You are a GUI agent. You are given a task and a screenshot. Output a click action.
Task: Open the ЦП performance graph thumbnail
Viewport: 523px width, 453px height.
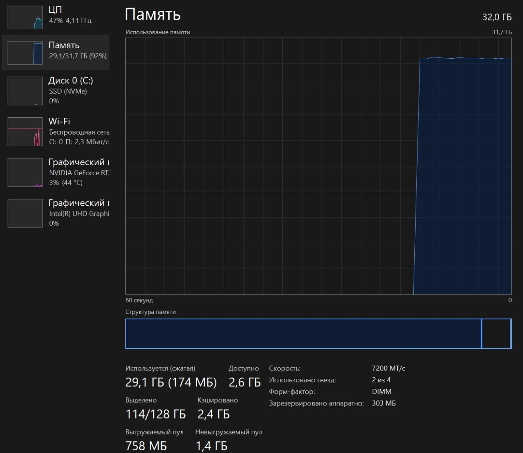click(25, 17)
